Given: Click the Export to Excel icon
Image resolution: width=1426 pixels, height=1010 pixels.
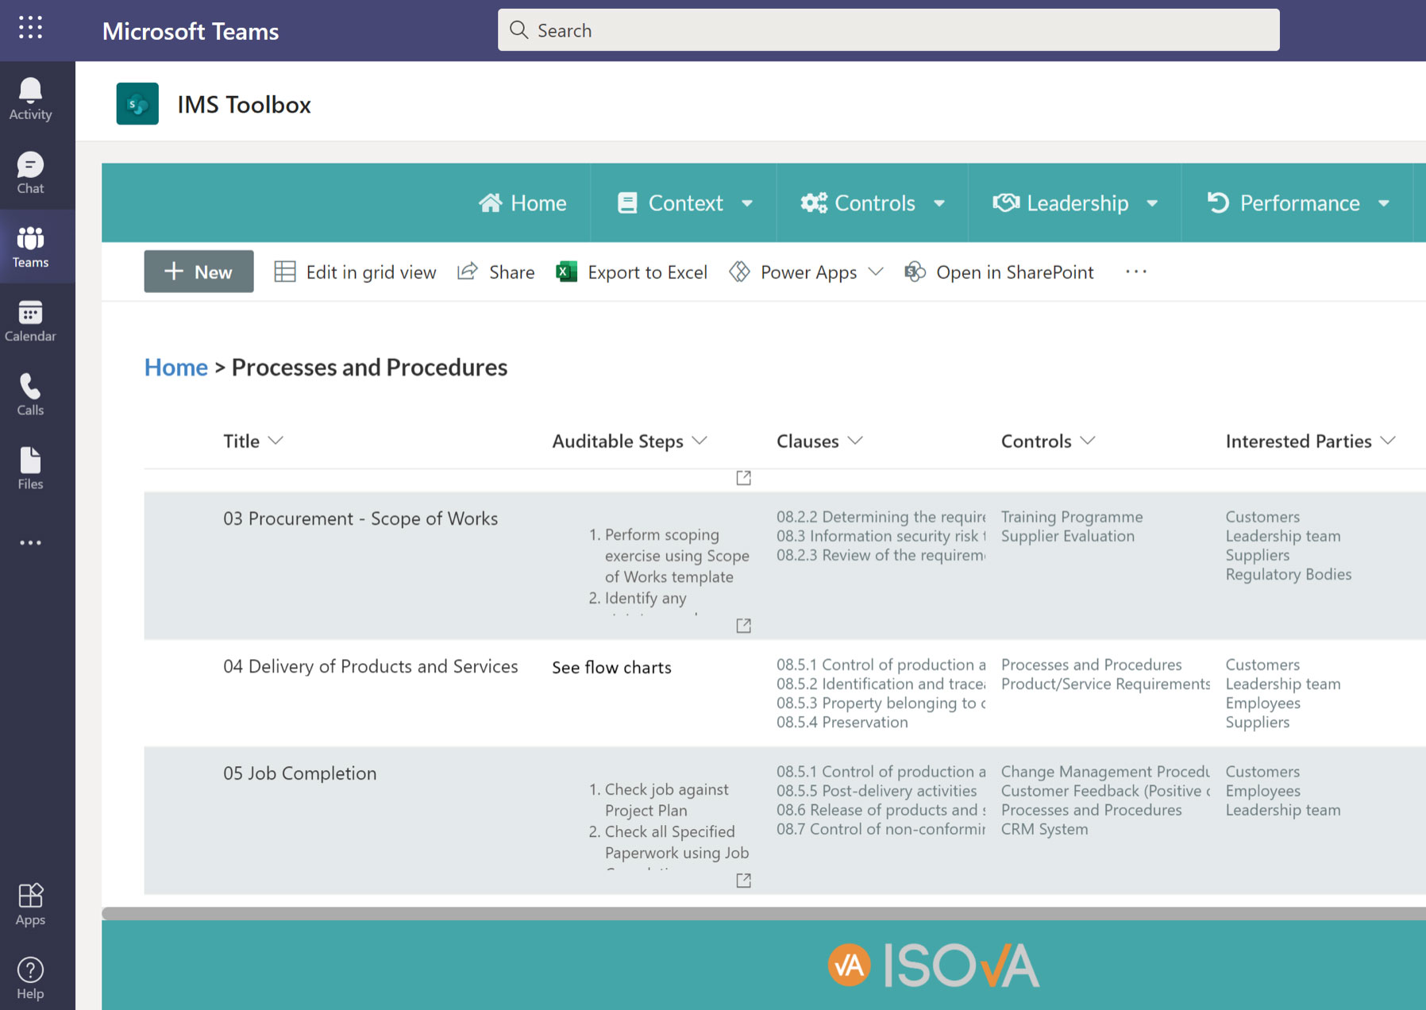Looking at the screenshot, I should click(566, 272).
